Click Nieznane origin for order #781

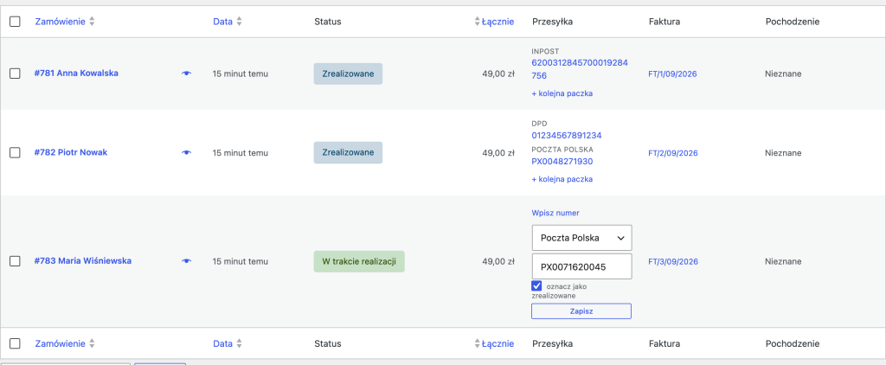click(x=783, y=74)
